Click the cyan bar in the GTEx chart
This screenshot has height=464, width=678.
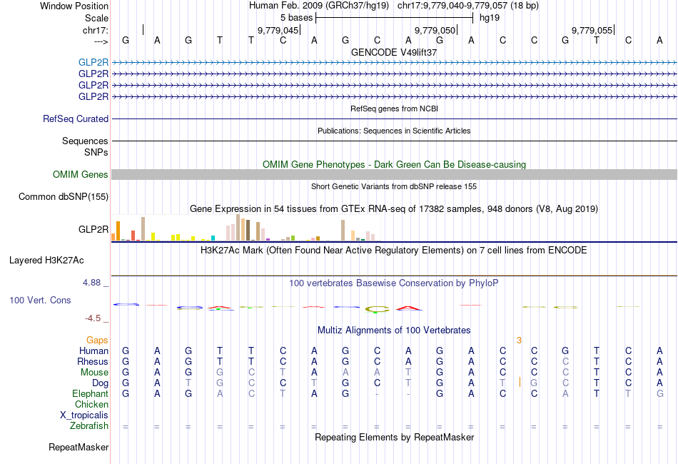click(213, 238)
